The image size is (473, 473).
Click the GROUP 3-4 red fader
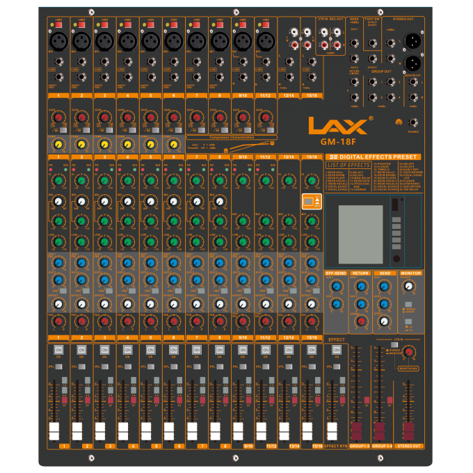(x=379, y=431)
